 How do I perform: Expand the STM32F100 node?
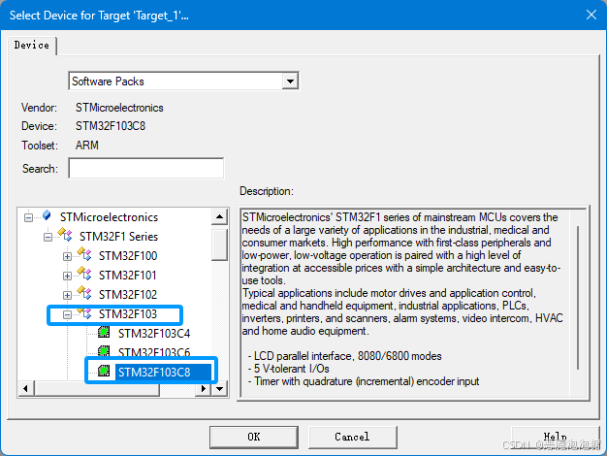point(67,256)
